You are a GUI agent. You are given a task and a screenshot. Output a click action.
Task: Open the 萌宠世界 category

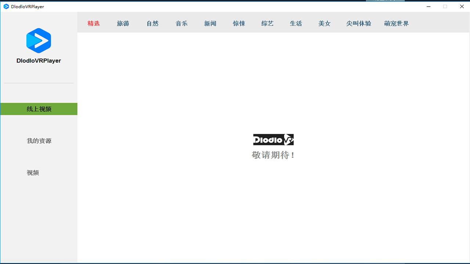pos(396,23)
